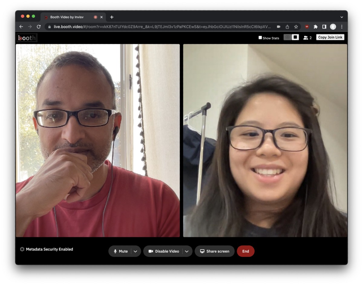Image resolution: width=363 pixels, height=285 pixels.
Task: Expand the microphone options dropdown arrow
Action: tap(136, 251)
